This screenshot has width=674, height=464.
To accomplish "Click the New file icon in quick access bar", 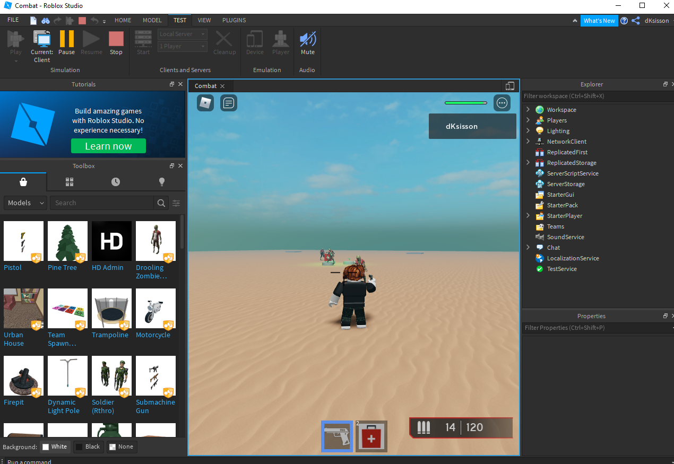I will pos(33,21).
